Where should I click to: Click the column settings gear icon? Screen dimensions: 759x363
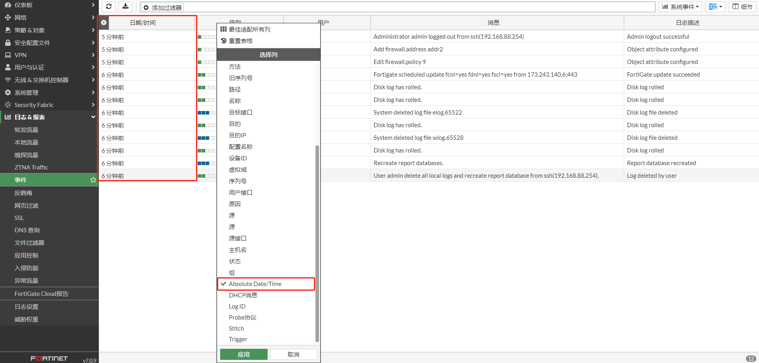coord(104,23)
